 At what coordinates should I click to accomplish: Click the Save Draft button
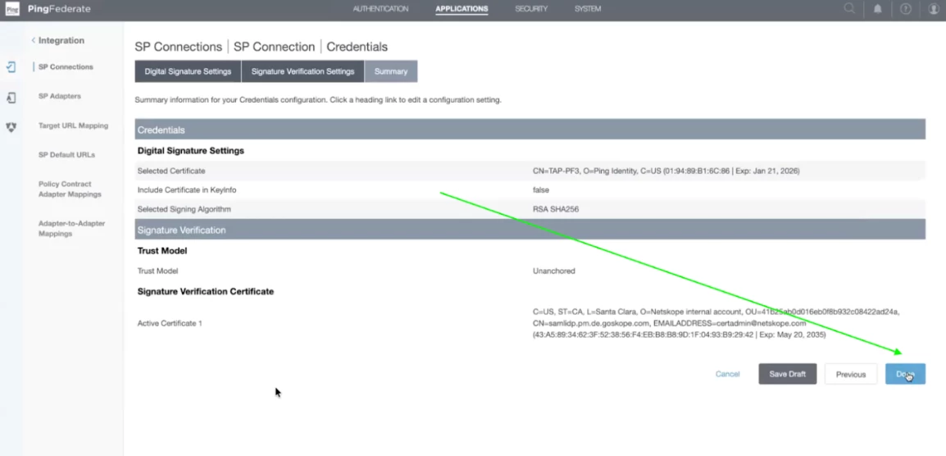pyautogui.click(x=787, y=374)
